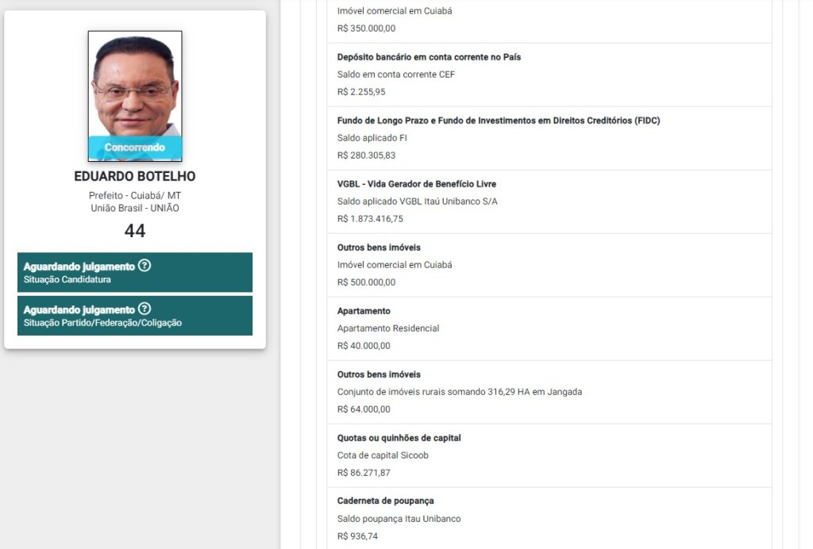Click value R$ 500.000,00
813x549 pixels.
tap(366, 282)
